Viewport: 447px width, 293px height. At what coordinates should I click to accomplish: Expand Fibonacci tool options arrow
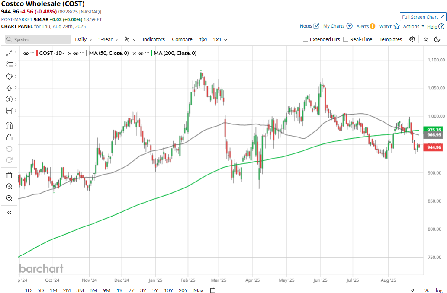[x=16, y=65]
